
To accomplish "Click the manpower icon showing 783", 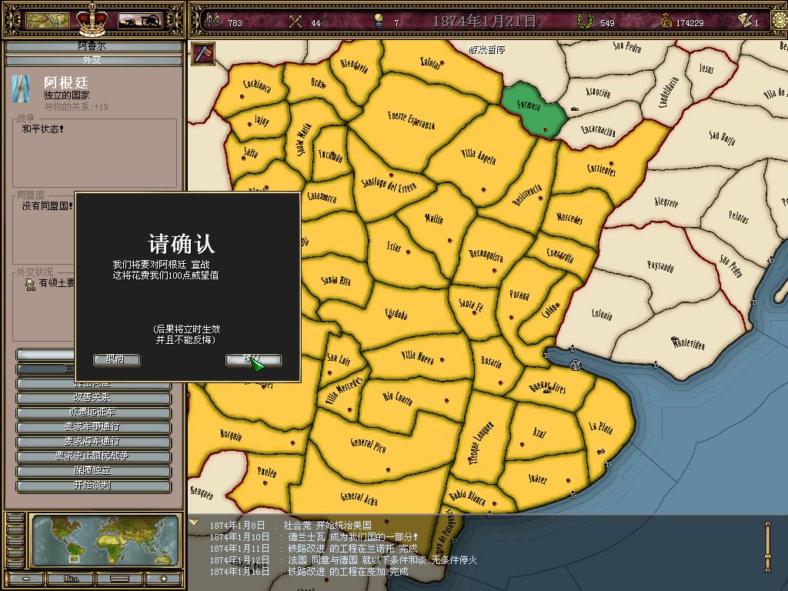I will 212,21.
